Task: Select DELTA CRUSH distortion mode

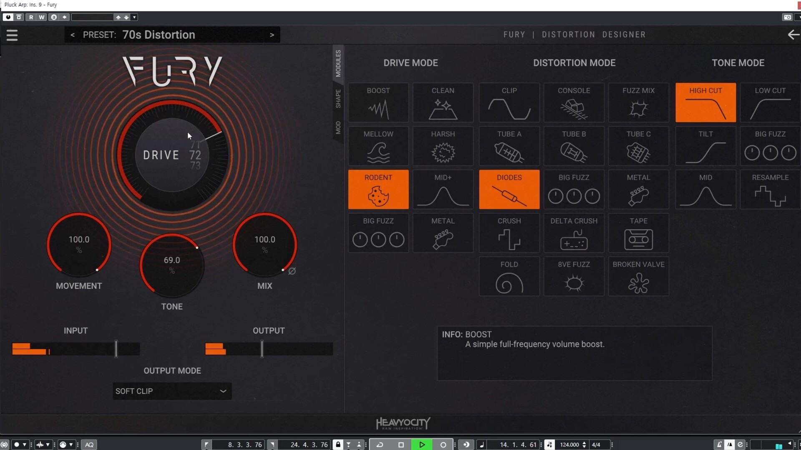Action: [574, 233]
